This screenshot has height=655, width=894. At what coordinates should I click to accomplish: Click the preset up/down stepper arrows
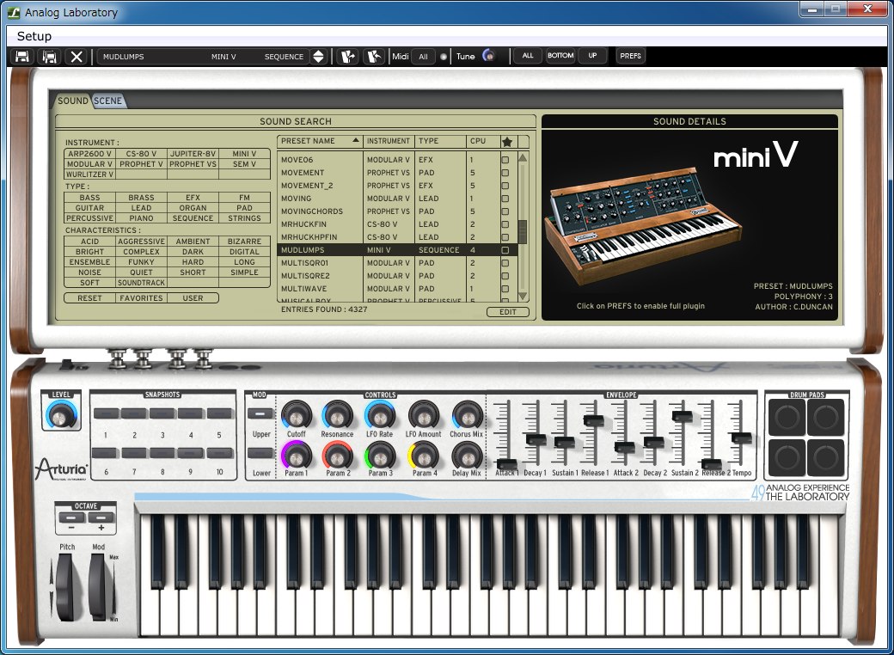pos(319,57)
